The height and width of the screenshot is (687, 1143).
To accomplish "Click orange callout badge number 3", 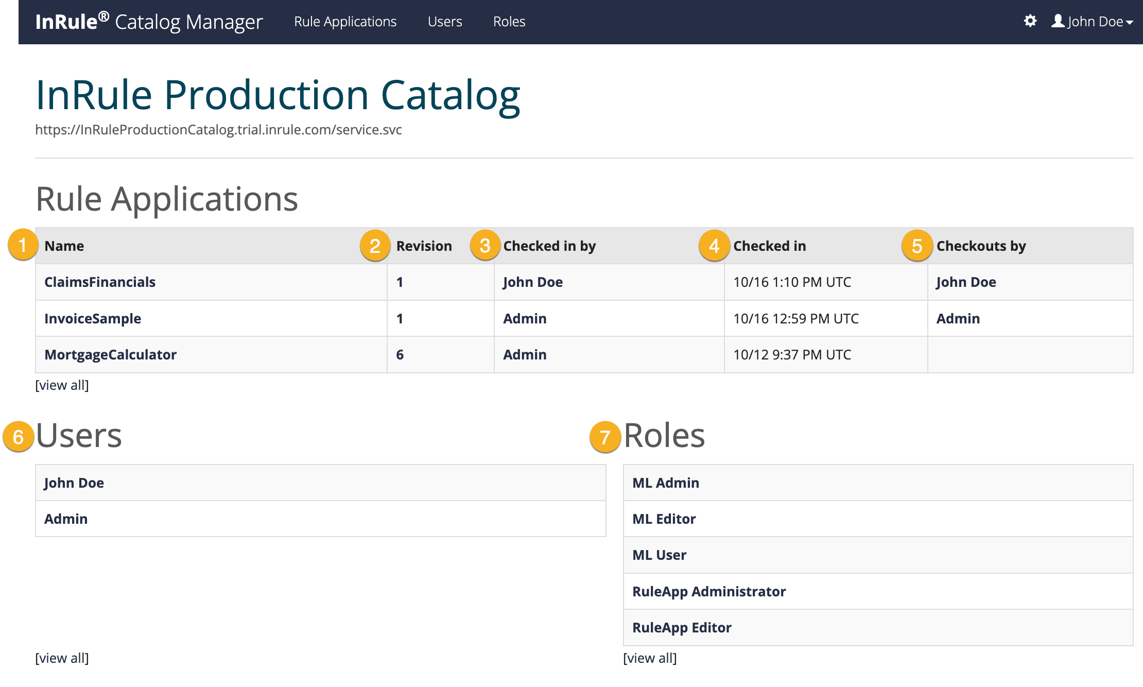I will 485,246.
